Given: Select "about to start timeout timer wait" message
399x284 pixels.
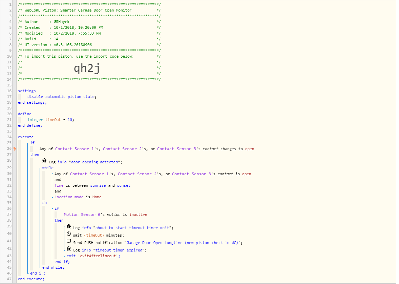Looking at the screenshot, I should pos(132,228).
